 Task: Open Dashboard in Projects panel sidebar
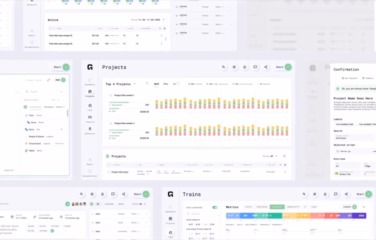coord(90,82)
